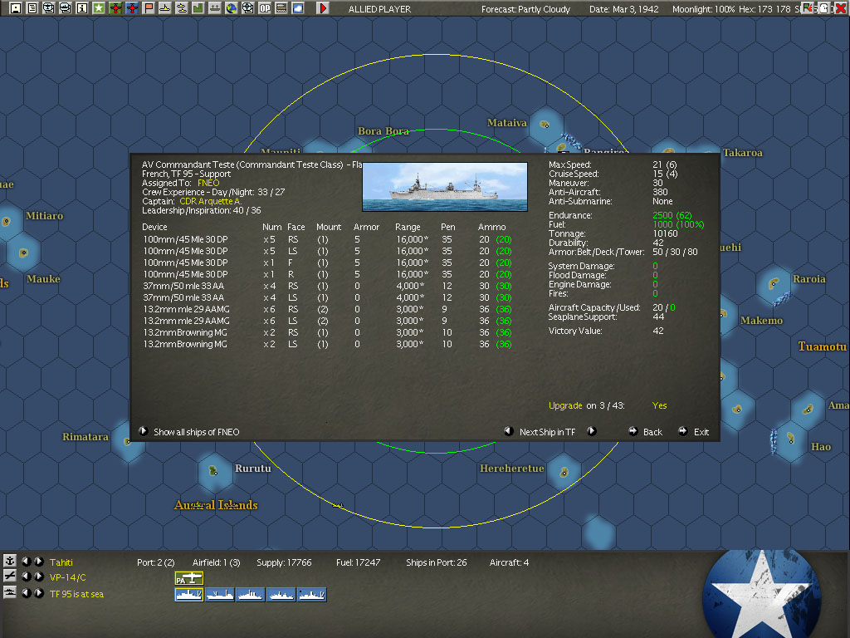Select the PA patrol aircraft unit icon

click(189, 578)
